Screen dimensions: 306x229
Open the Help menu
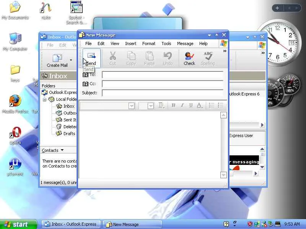[203, 44]
